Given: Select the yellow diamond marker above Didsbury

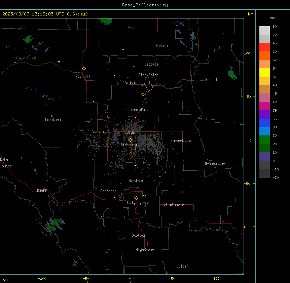Looking at the screenshot, I should 131,140.
